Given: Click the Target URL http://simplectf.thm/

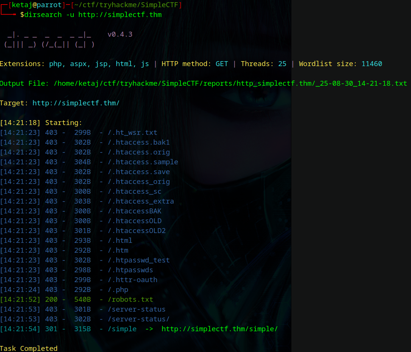Looking at the screenshot, I should pyautogui.click(x=76, y=103).
